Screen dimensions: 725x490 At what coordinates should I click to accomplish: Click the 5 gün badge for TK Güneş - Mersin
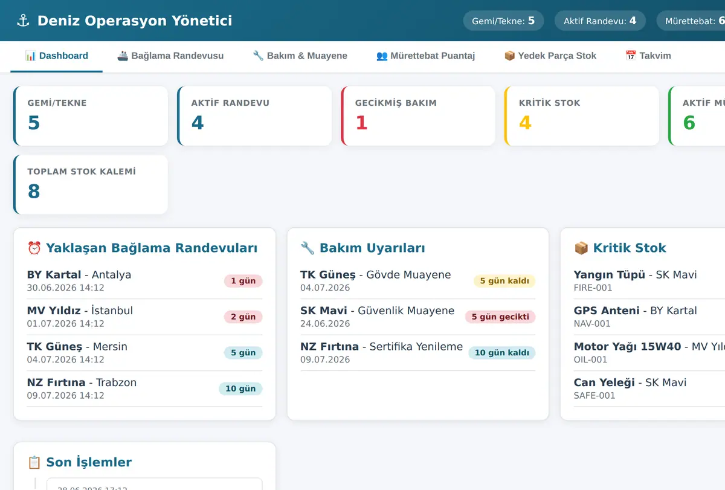pyautogui.click(x=243, y=353)
